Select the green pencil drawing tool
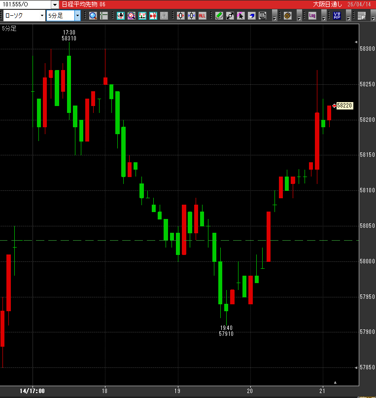This screenshot has width=376, height=398. point(219,16)
